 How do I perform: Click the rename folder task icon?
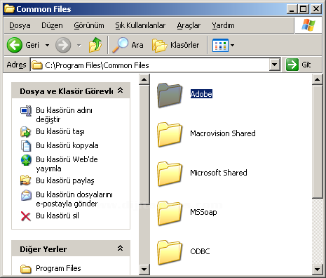26,111
